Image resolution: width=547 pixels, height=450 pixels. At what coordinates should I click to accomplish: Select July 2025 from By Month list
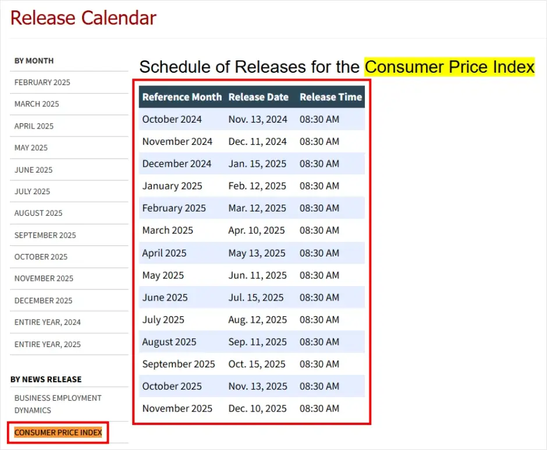pyautogui.click(x=32, y=191)
